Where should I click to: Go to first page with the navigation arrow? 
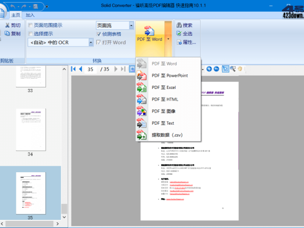[73, 69]
